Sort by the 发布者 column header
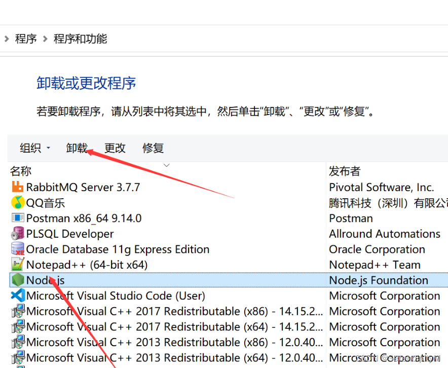The image size is (448, 368). 345,171
